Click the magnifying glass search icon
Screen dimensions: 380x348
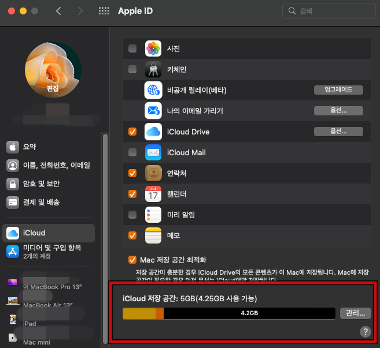(x=292, y=11)
